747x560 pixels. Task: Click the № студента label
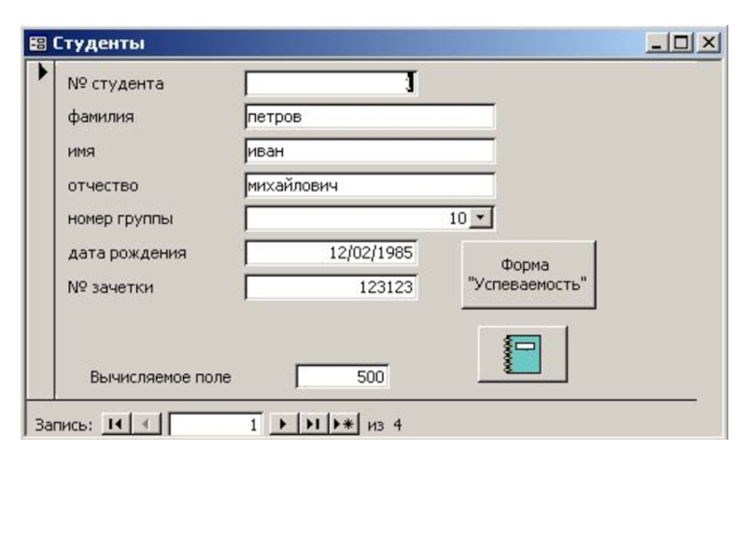tap(116, 84)
